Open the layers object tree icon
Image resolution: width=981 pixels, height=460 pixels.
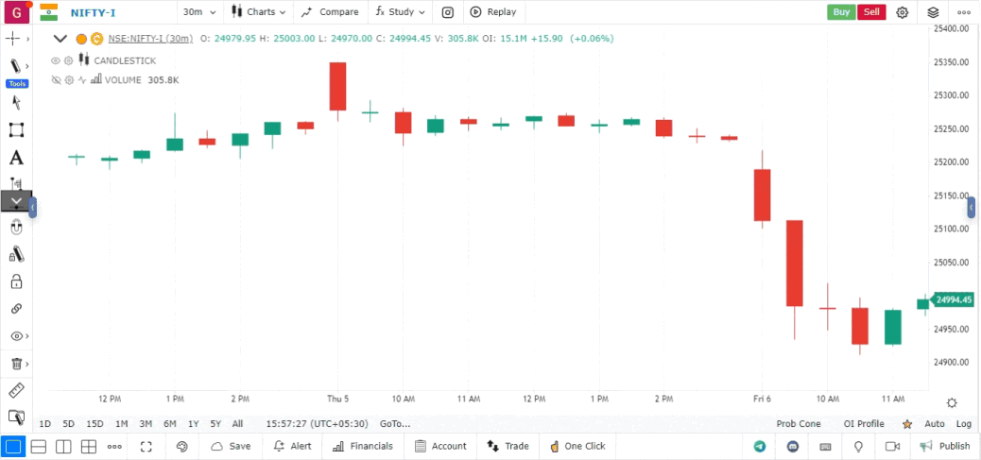[933, 12]
